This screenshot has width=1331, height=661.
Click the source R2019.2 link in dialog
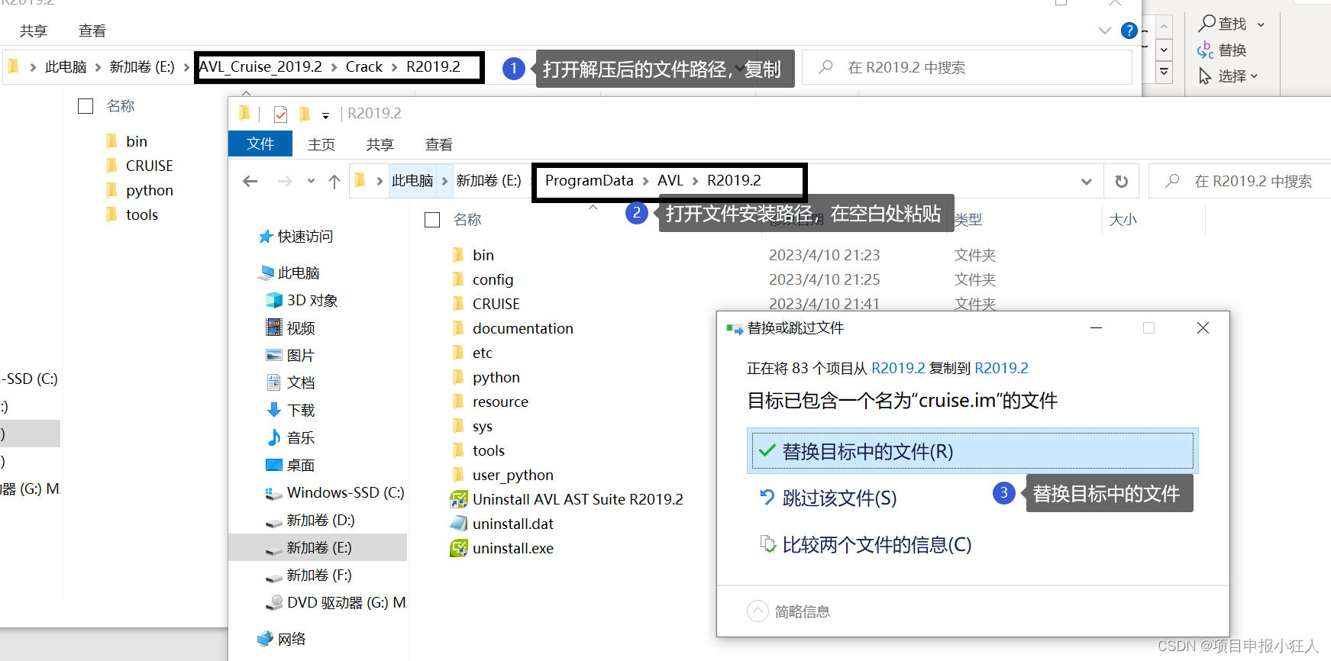coord(898,368)
